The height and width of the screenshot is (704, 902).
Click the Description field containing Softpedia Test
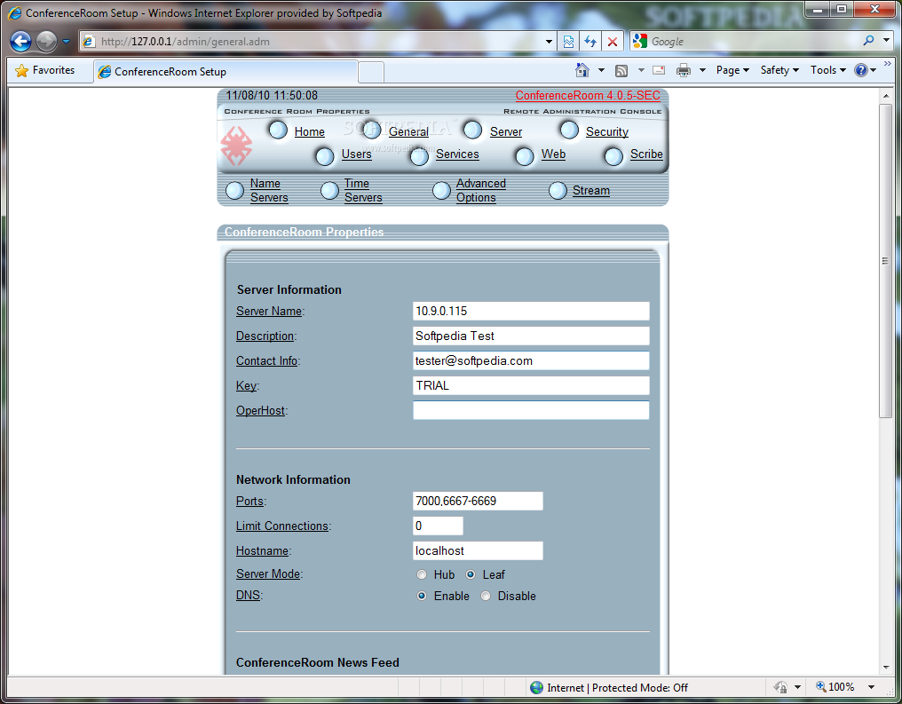click(531, 336)
